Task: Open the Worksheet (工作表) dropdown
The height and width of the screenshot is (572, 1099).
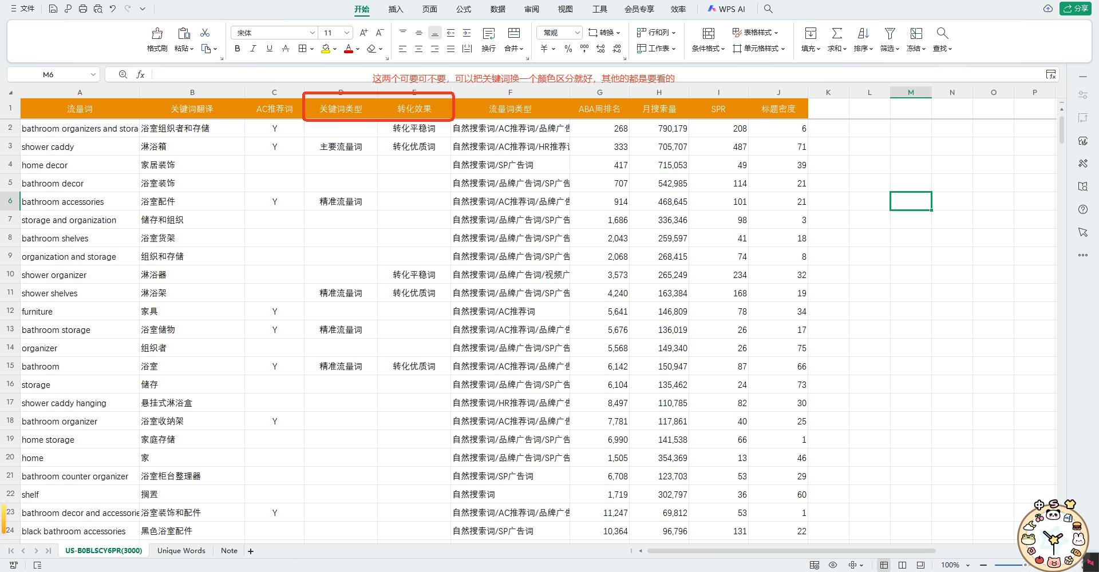Action: pos(657,49)
